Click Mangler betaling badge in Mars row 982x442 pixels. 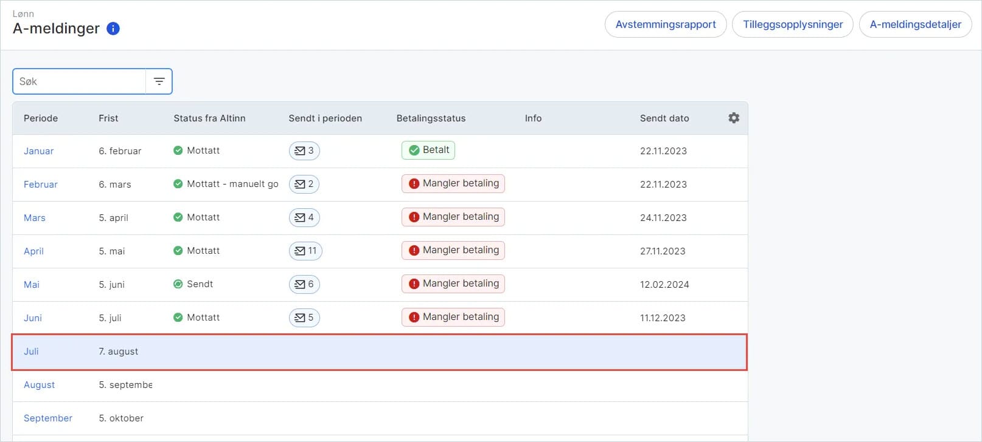pyautogui.click(x=453, y=217)
